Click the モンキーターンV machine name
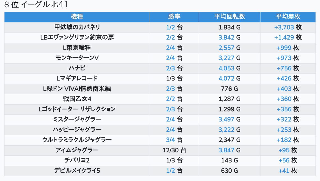Screen dimensions: 320x181 77,58
